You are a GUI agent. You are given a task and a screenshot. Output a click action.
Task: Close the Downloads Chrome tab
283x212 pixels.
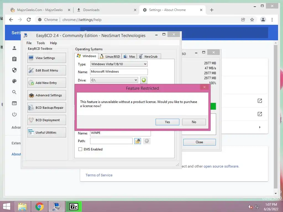click(x=135, y=10)
